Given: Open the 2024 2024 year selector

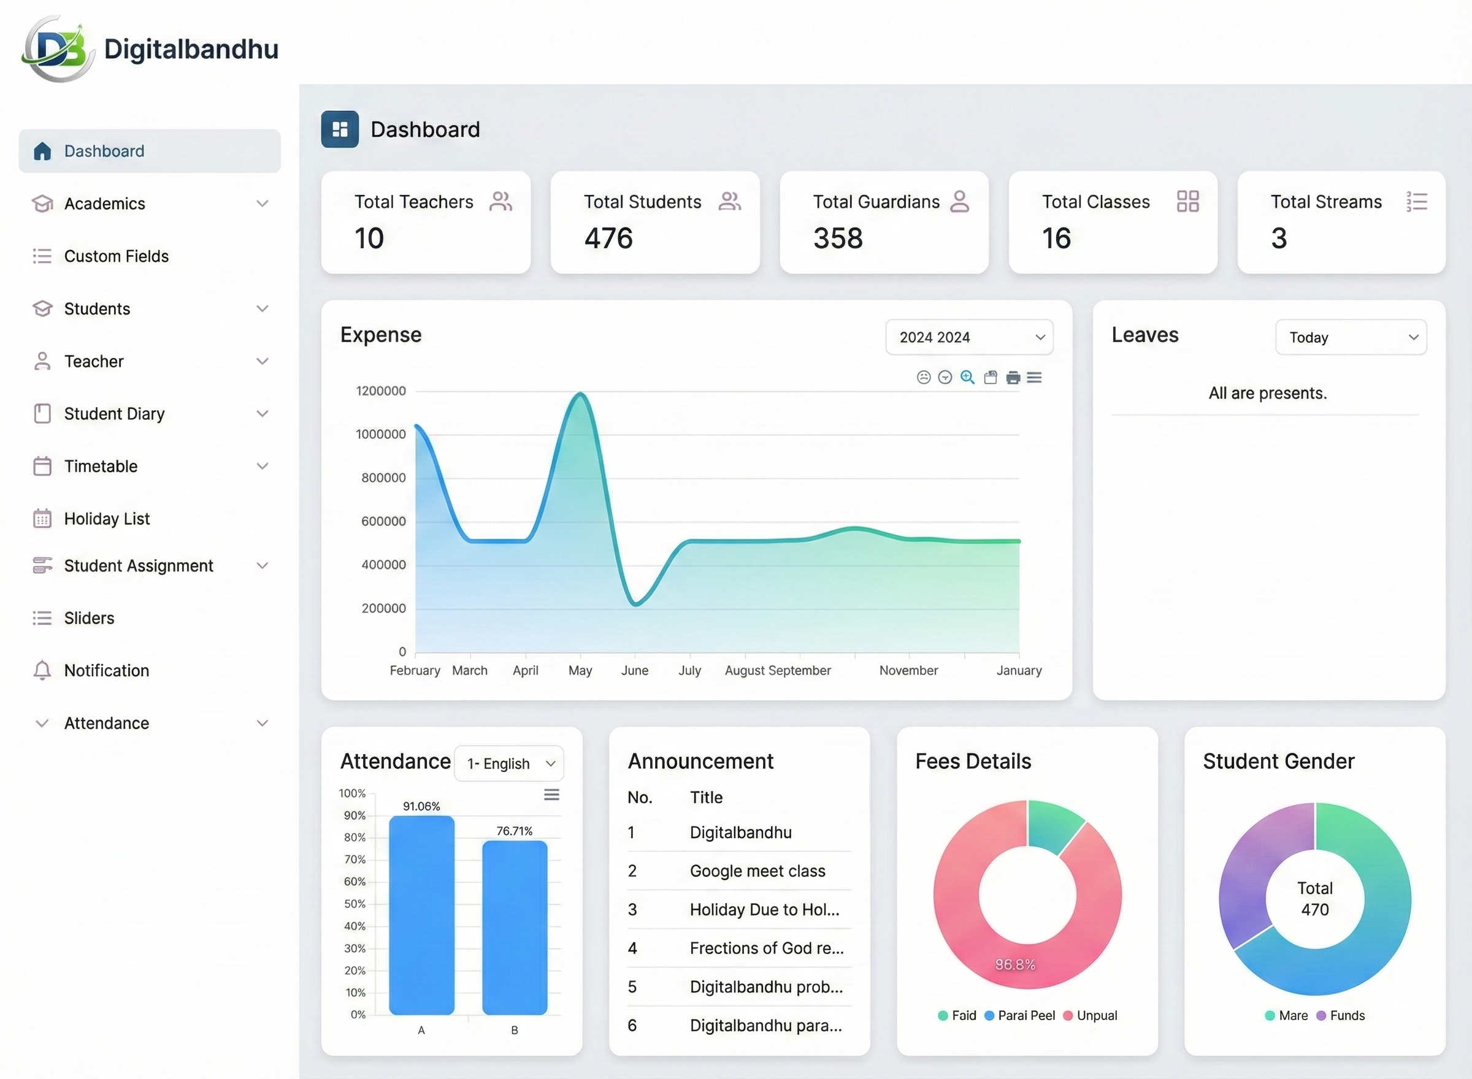Looking at the screenshot, I should [x=969, y=337].
